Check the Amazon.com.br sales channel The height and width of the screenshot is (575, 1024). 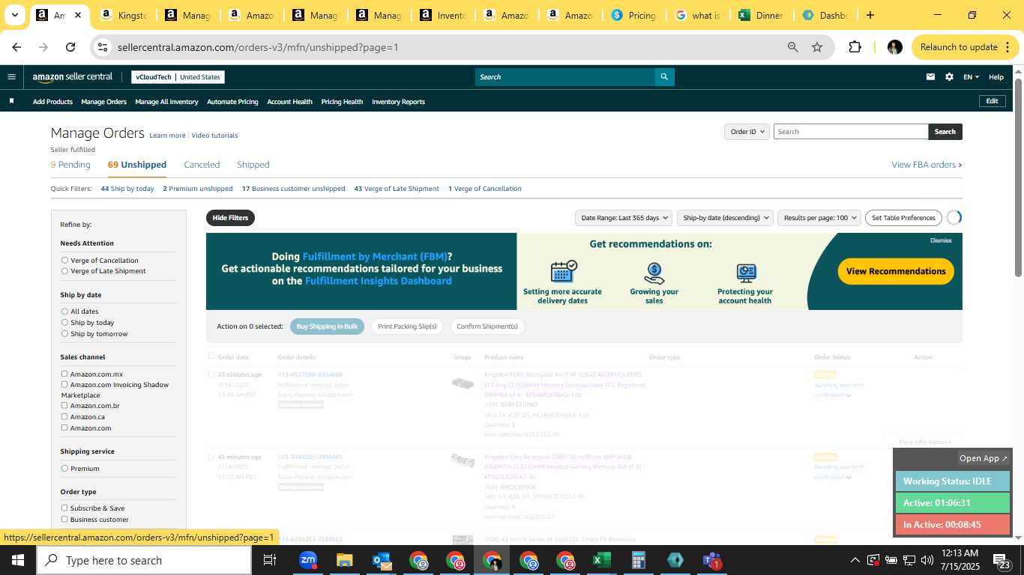(64, 406)
